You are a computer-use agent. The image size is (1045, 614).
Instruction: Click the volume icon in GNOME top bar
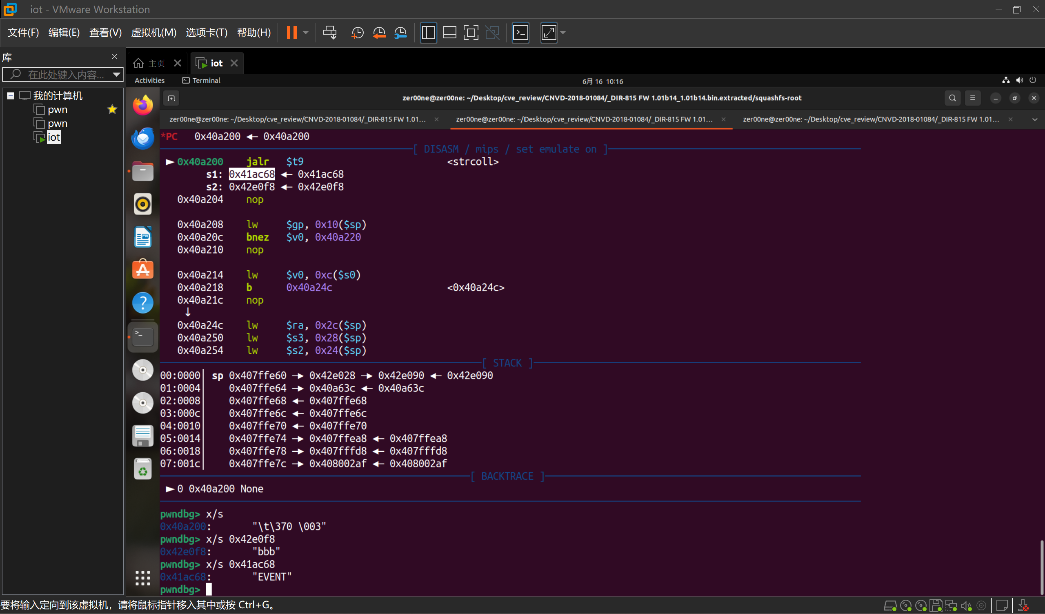pyautogui.click(x=1019, y=80)
